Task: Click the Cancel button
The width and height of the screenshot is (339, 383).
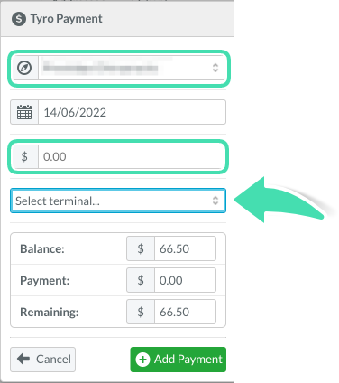Action: pos(43,360)
